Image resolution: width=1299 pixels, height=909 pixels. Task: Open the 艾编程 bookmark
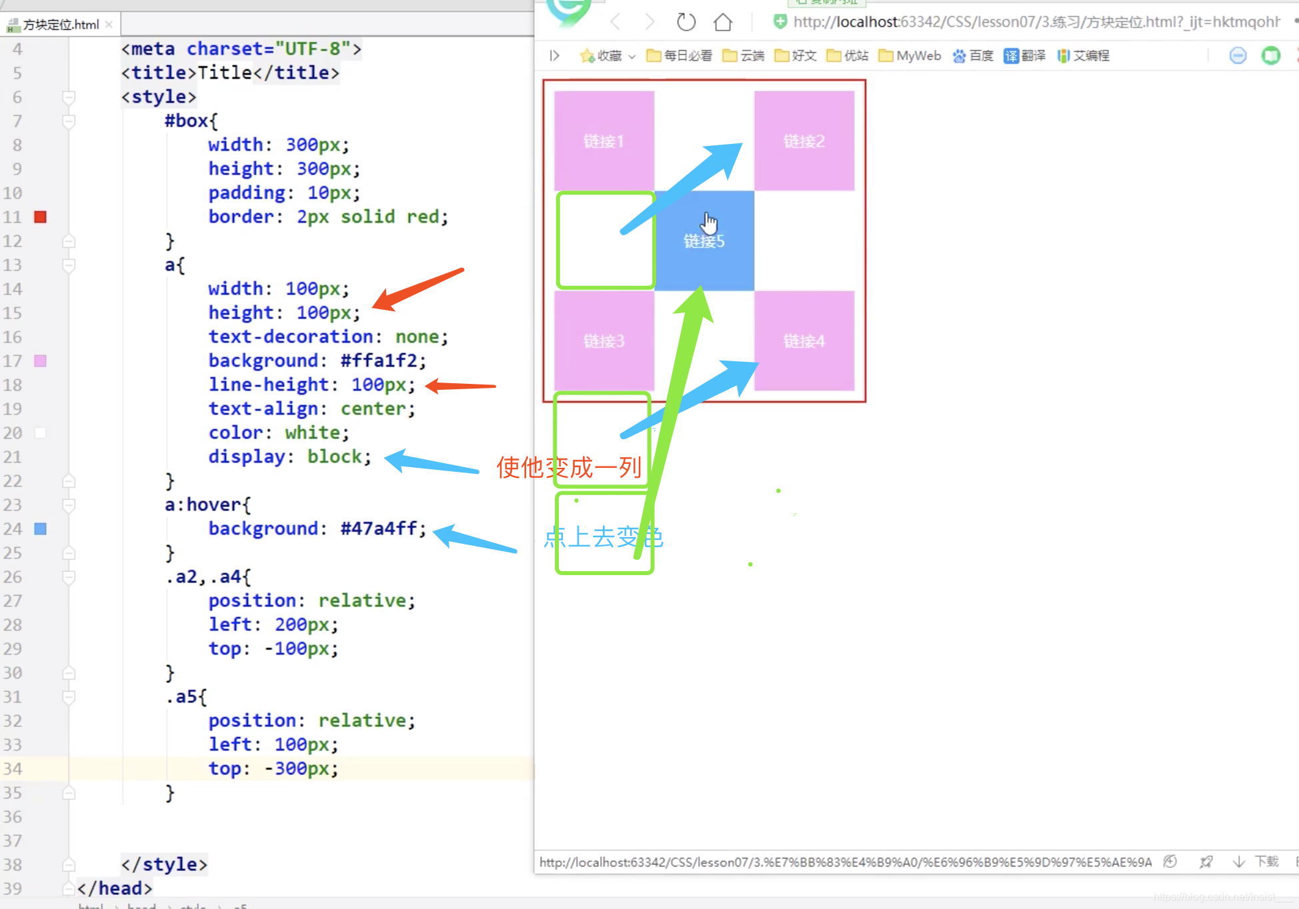(1083, 56)
